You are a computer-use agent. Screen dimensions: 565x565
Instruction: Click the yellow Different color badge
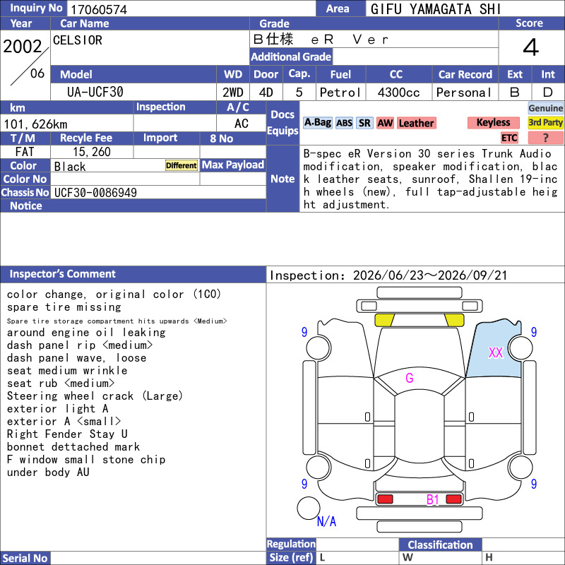182,165
